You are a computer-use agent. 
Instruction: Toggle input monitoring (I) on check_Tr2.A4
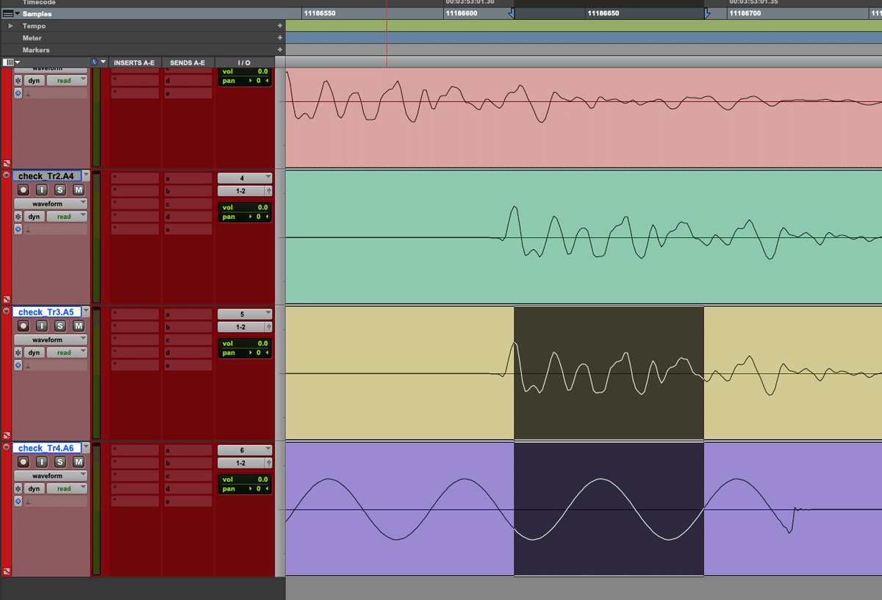[x=41, y=189]
